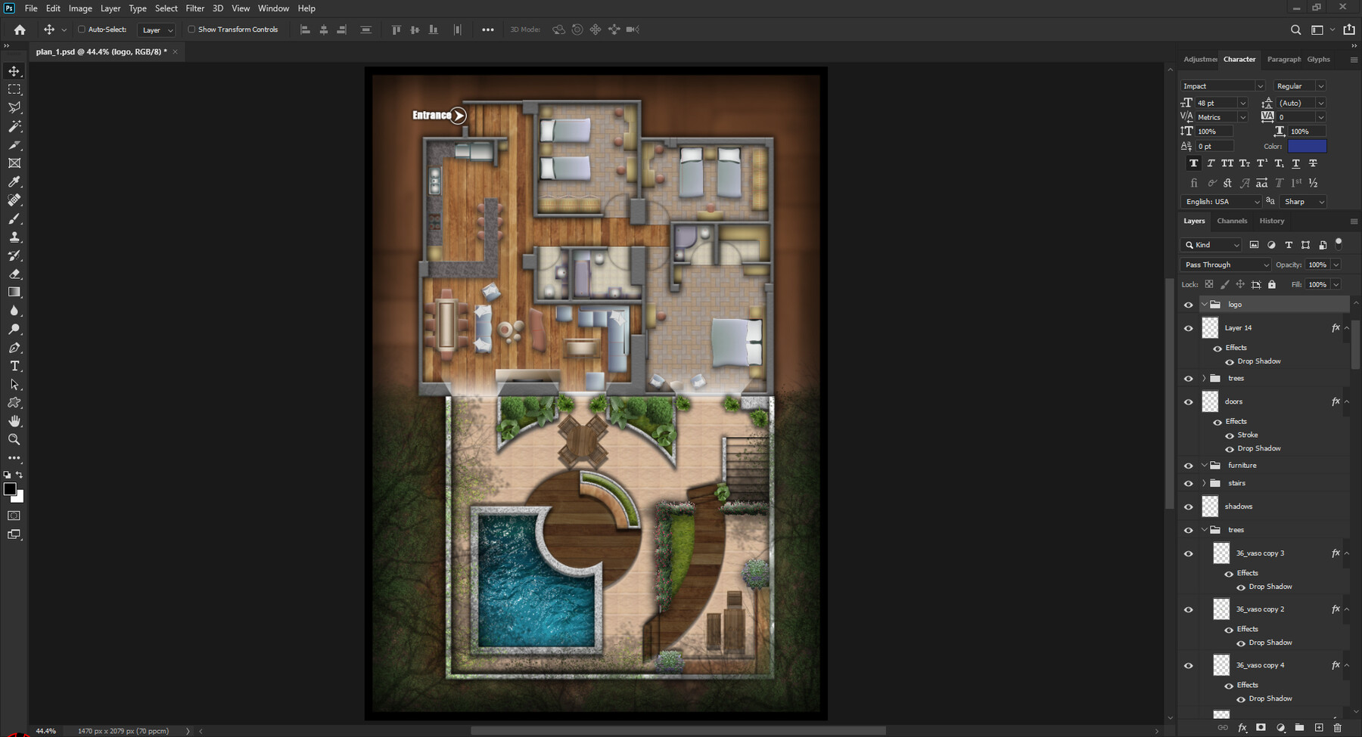1362x737 pixels.
Task: Apply all caps formatting in Character panel
Action: coord(1227,163)
